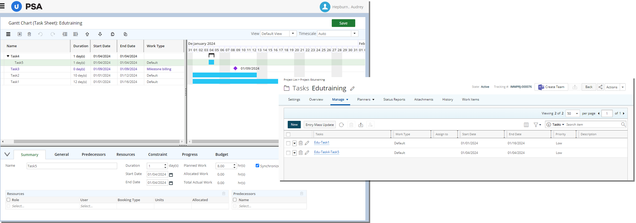
Task: Collapse the Task4 tree node
Action: pos(8,56)
